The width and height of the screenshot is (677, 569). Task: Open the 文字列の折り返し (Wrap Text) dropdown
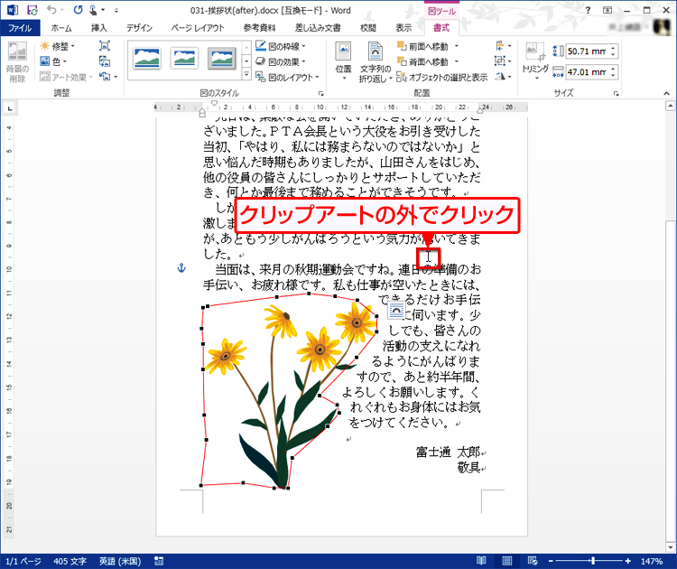[376, 61]
